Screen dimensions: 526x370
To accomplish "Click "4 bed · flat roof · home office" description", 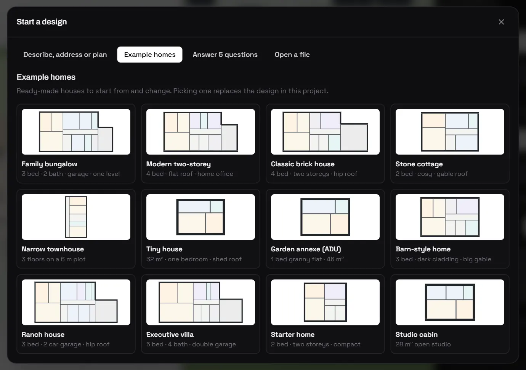I will 190,174.
